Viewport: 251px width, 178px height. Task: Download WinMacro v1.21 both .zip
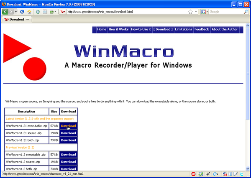tap(68, 140)
